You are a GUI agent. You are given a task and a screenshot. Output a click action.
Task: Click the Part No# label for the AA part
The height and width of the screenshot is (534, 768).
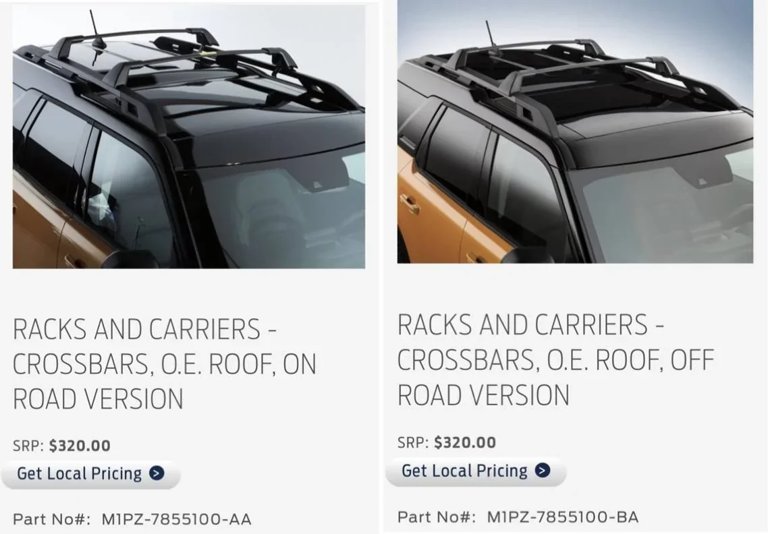(51, 518)
